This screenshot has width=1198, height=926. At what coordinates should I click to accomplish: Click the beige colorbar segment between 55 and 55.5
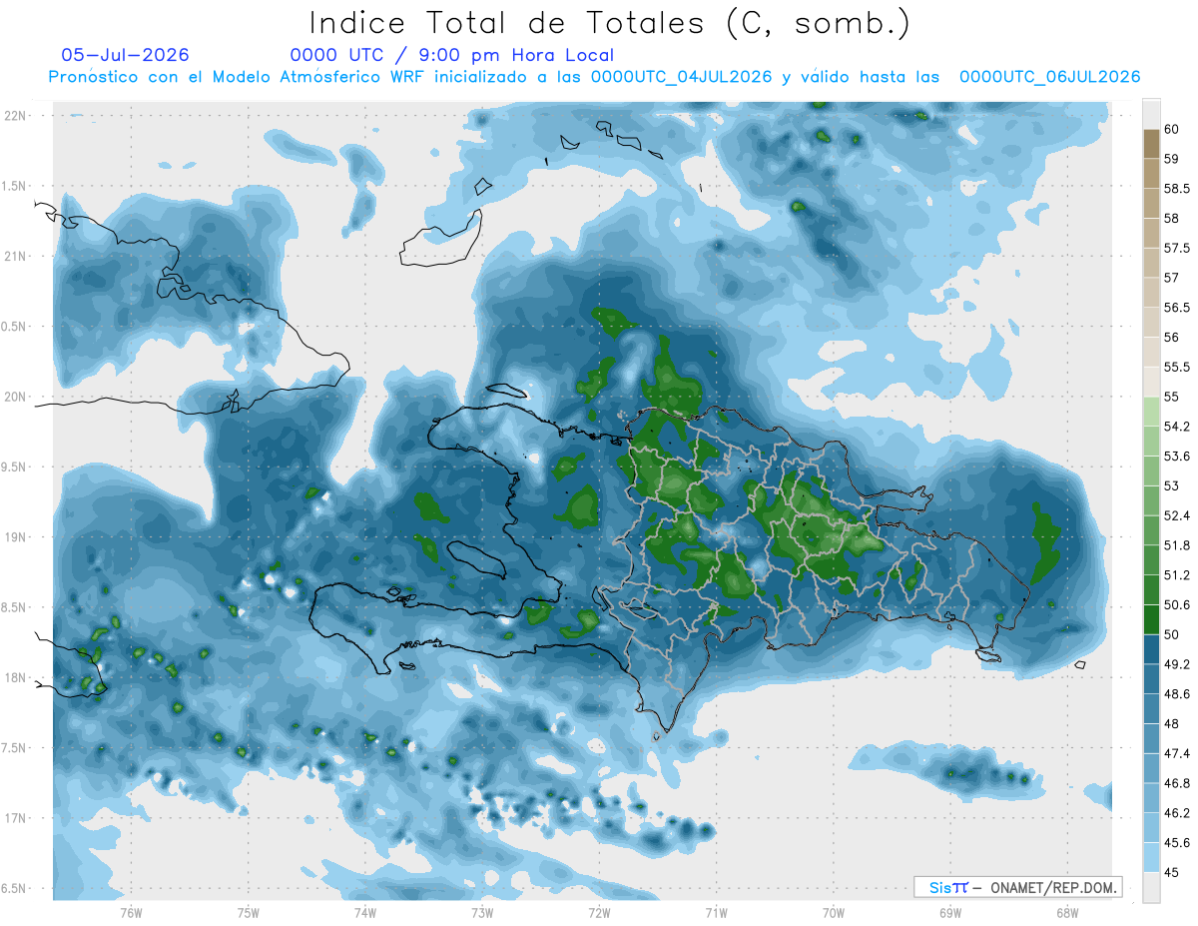[1151, 382]
